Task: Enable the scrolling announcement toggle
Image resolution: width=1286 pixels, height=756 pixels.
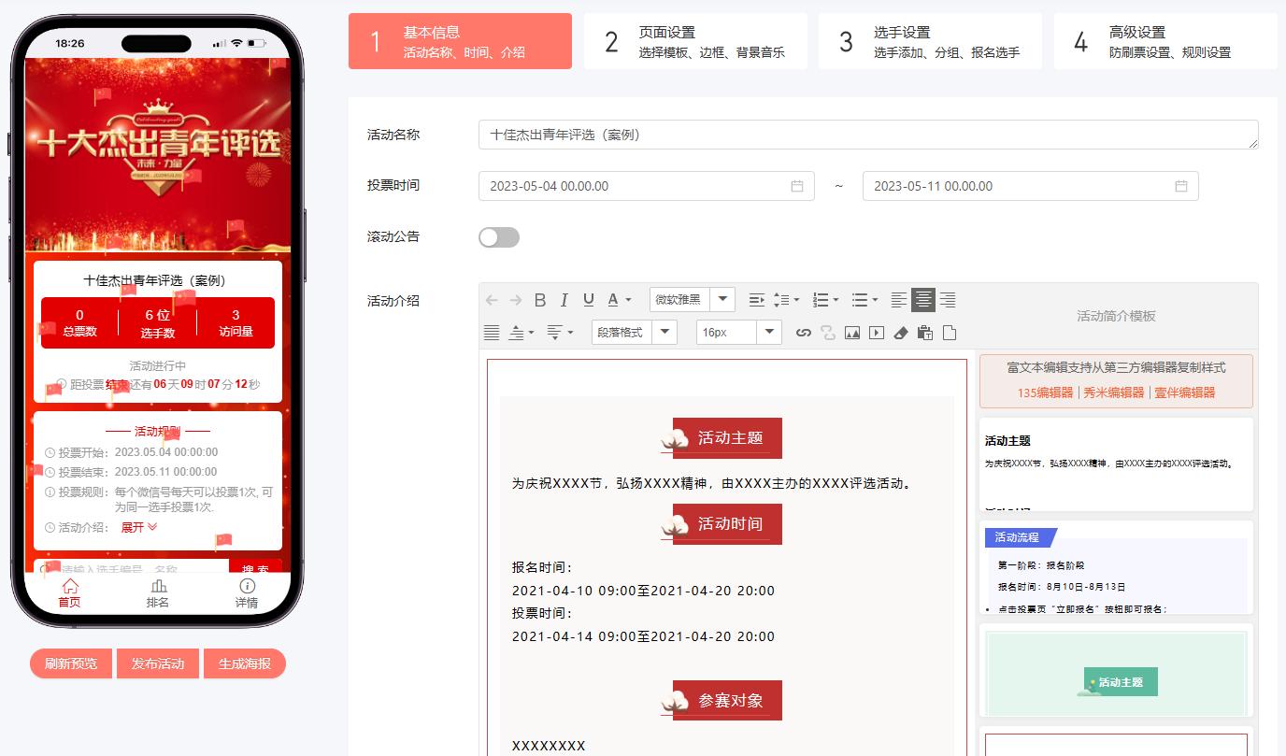Action: (498, 237)
